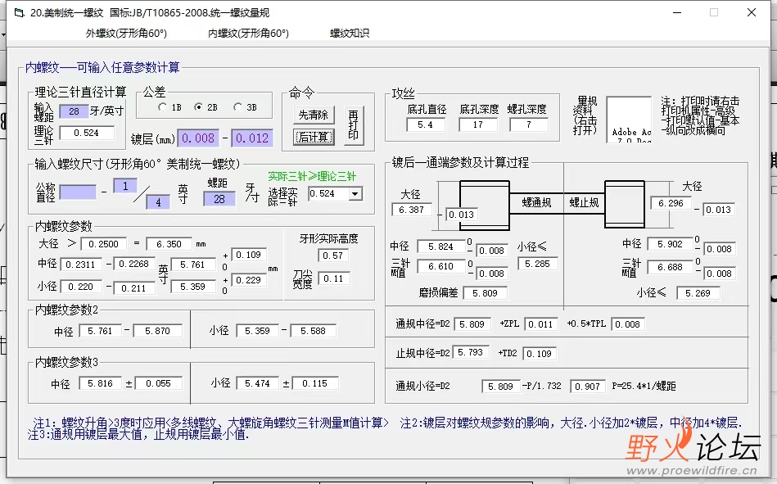Viewport: 777px width, 484px height.
Task: Click the 螺止规 label on gauge diagram
Action: pos(584,202)
